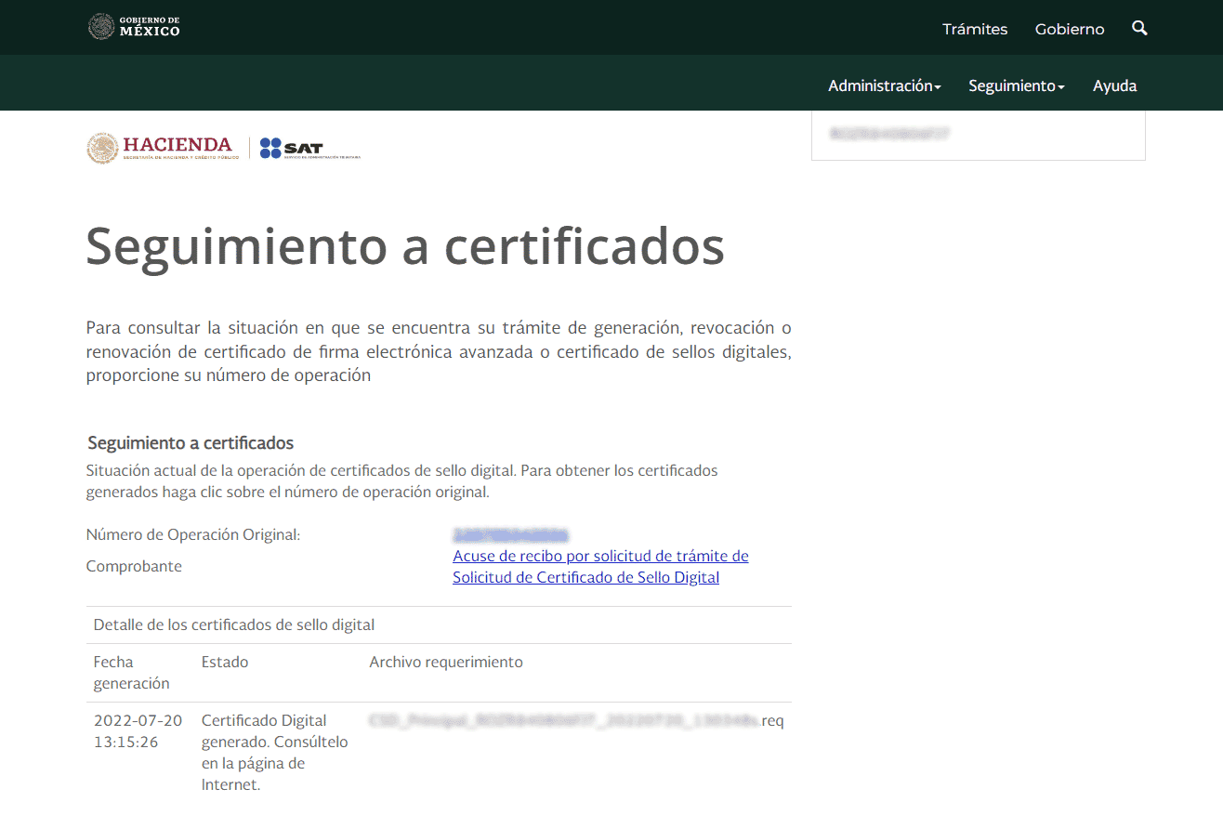Select the Estado column header
Viewport: 1223px width, 815px height.
(224, 661)
